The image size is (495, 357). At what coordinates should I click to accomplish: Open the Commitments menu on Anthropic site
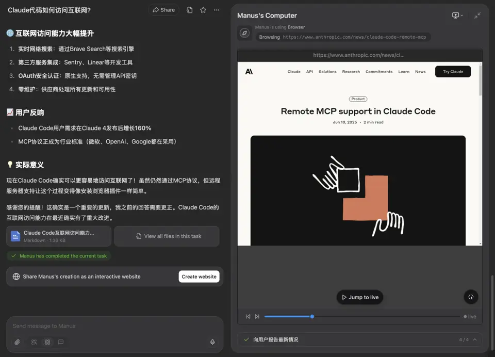(x=379, y=72)
